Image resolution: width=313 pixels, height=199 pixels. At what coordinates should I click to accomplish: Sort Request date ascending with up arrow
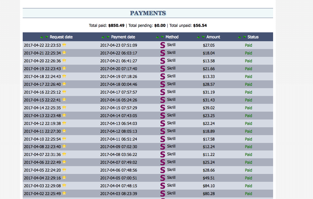coord(41,37)
